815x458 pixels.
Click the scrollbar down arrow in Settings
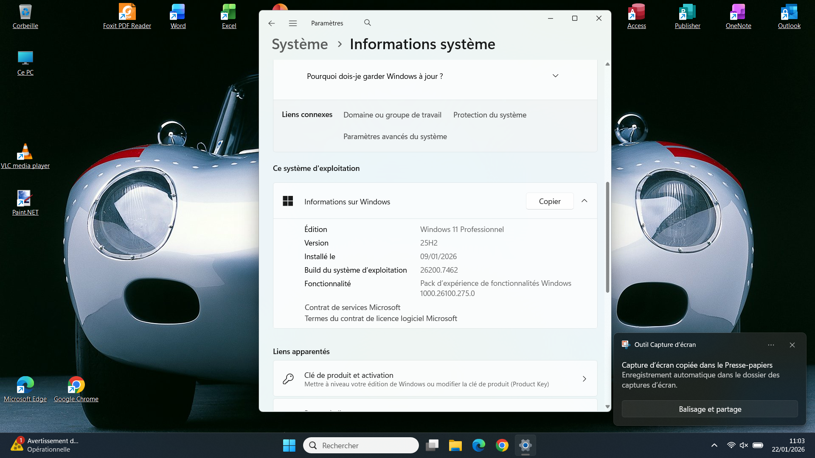(607, 406)
